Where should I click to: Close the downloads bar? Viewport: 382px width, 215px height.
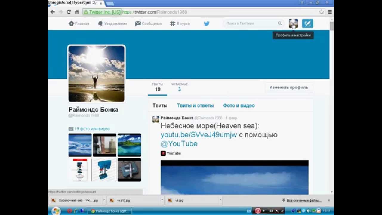pyautogui.click(x=329, y=200)
